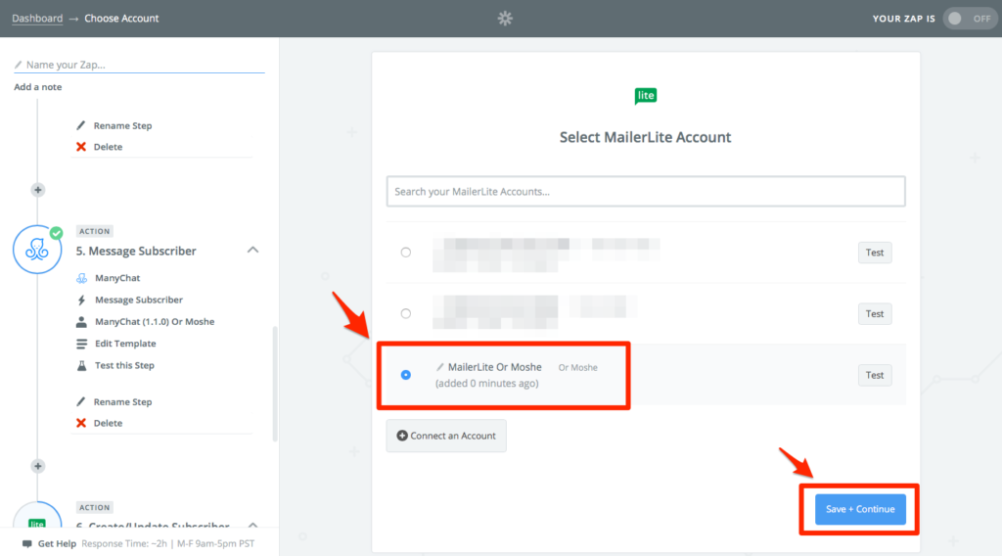
Task: Click the Edit Template text
Action: click(x=125, y=344)
